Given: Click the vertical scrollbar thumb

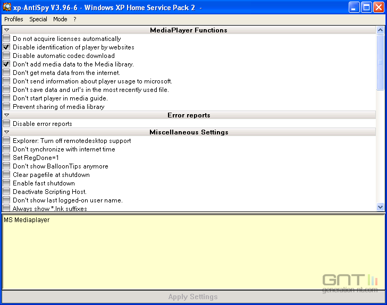Looking at the screenshot, I should coord(380,62).
